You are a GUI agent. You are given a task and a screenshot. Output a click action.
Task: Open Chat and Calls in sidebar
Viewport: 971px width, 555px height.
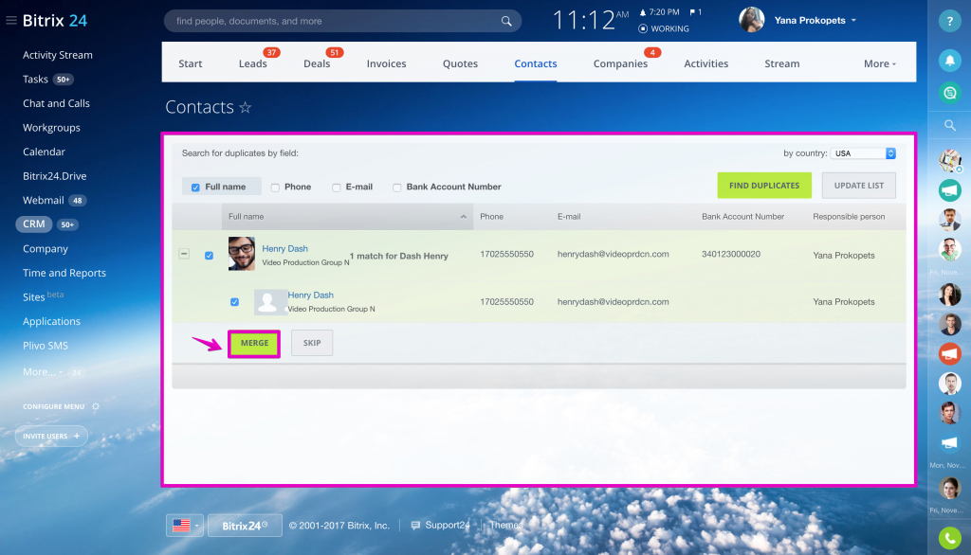[56, 103]
